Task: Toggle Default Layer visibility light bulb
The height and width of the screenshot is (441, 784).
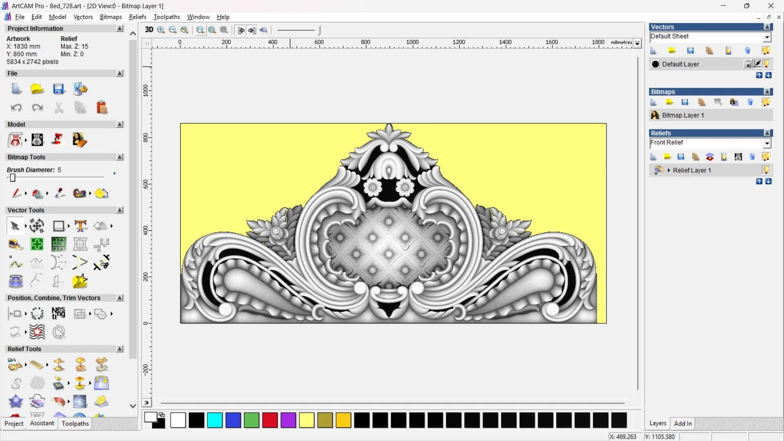Action: coord(766,64)
